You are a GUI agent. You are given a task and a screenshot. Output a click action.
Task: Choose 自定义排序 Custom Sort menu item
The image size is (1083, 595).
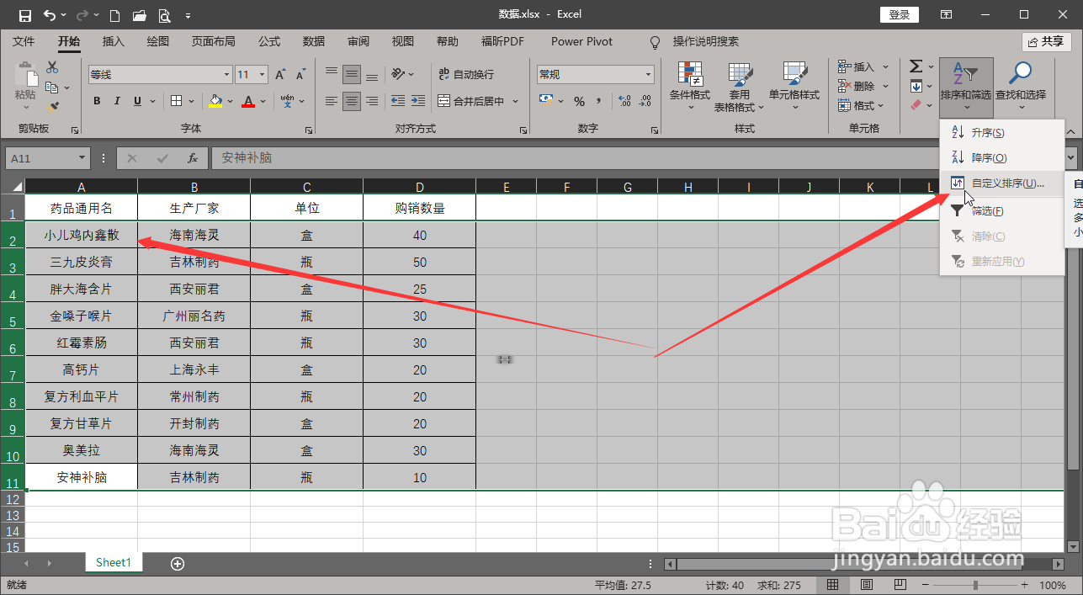click(x=1002, y=183)
